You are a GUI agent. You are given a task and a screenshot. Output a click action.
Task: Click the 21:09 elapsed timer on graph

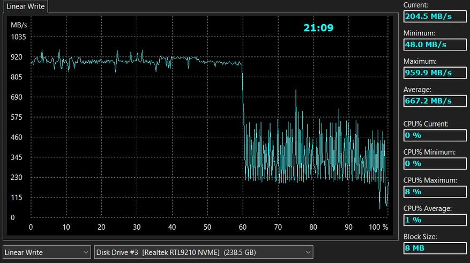(x=318, y=27)
